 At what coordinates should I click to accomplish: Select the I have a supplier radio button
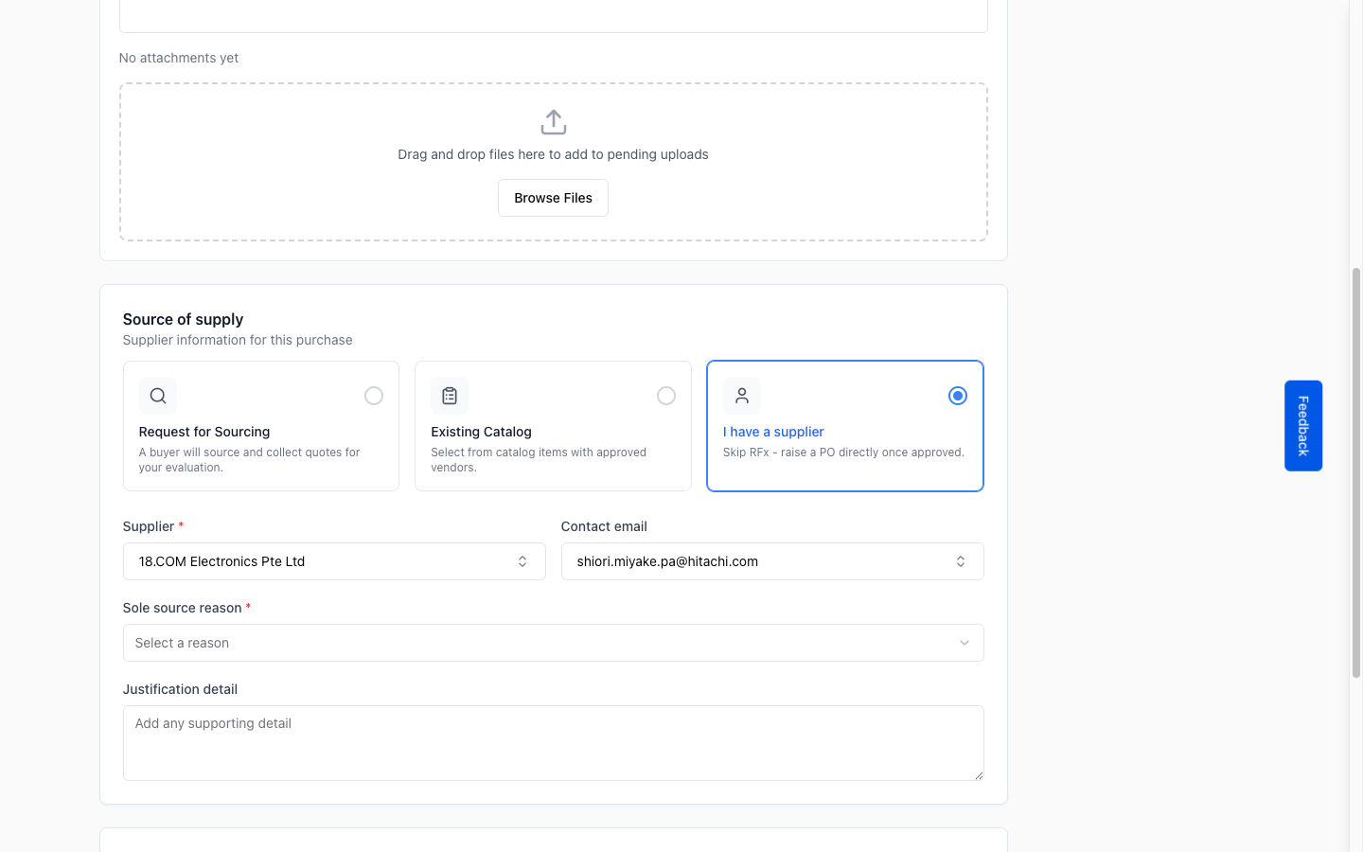point(958,396)
